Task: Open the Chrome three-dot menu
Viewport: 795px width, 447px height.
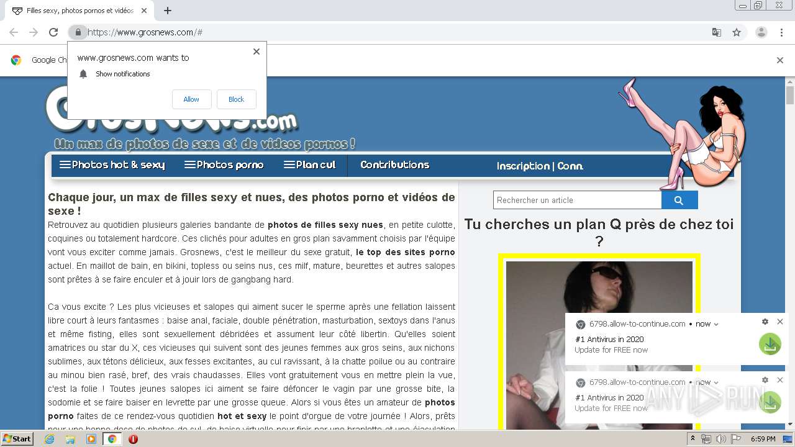Action: (x=781, y=32)
